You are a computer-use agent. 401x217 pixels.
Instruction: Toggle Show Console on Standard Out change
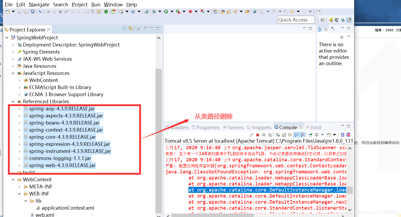click(x=296, y=135)
